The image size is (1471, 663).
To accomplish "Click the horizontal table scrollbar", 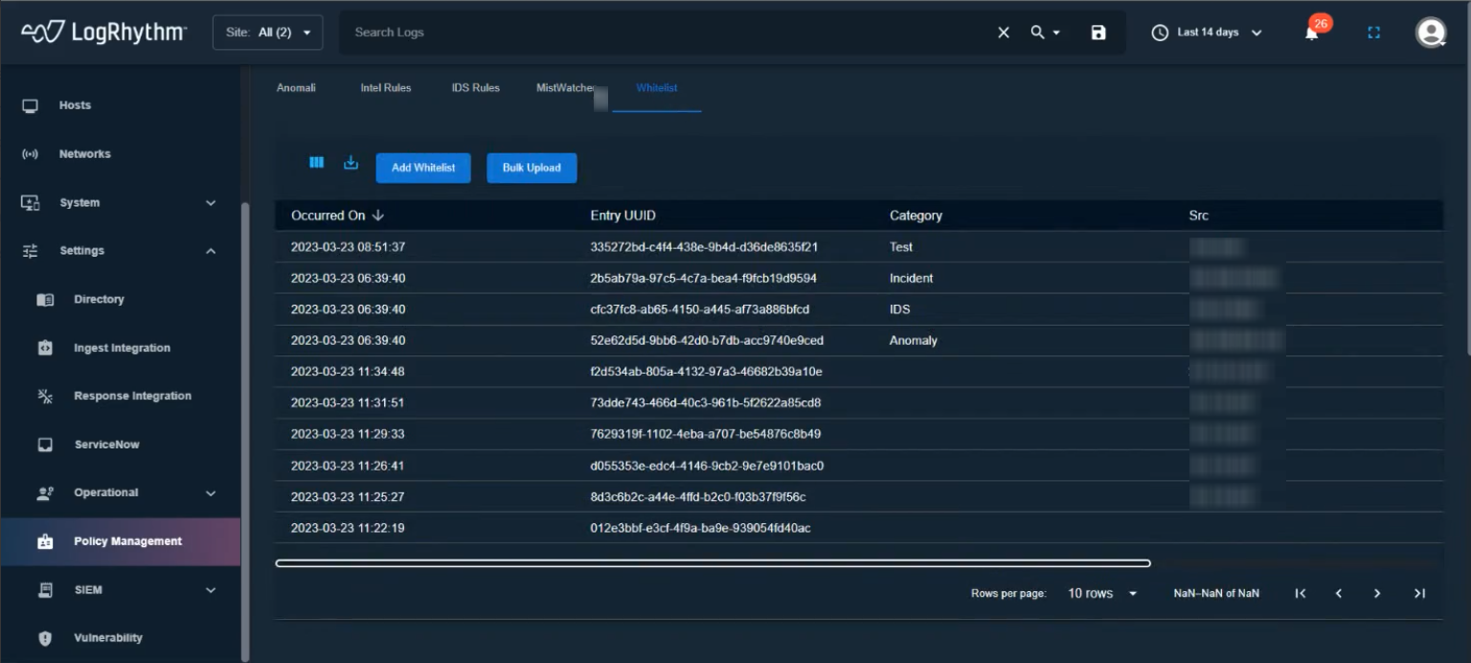I will tap(713, 563).
